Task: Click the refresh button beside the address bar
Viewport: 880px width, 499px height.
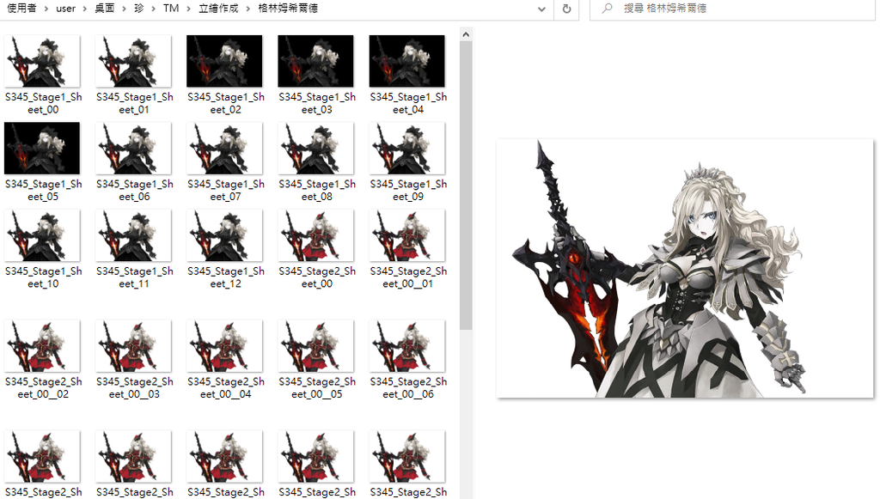Action: [x=567, y=9]
